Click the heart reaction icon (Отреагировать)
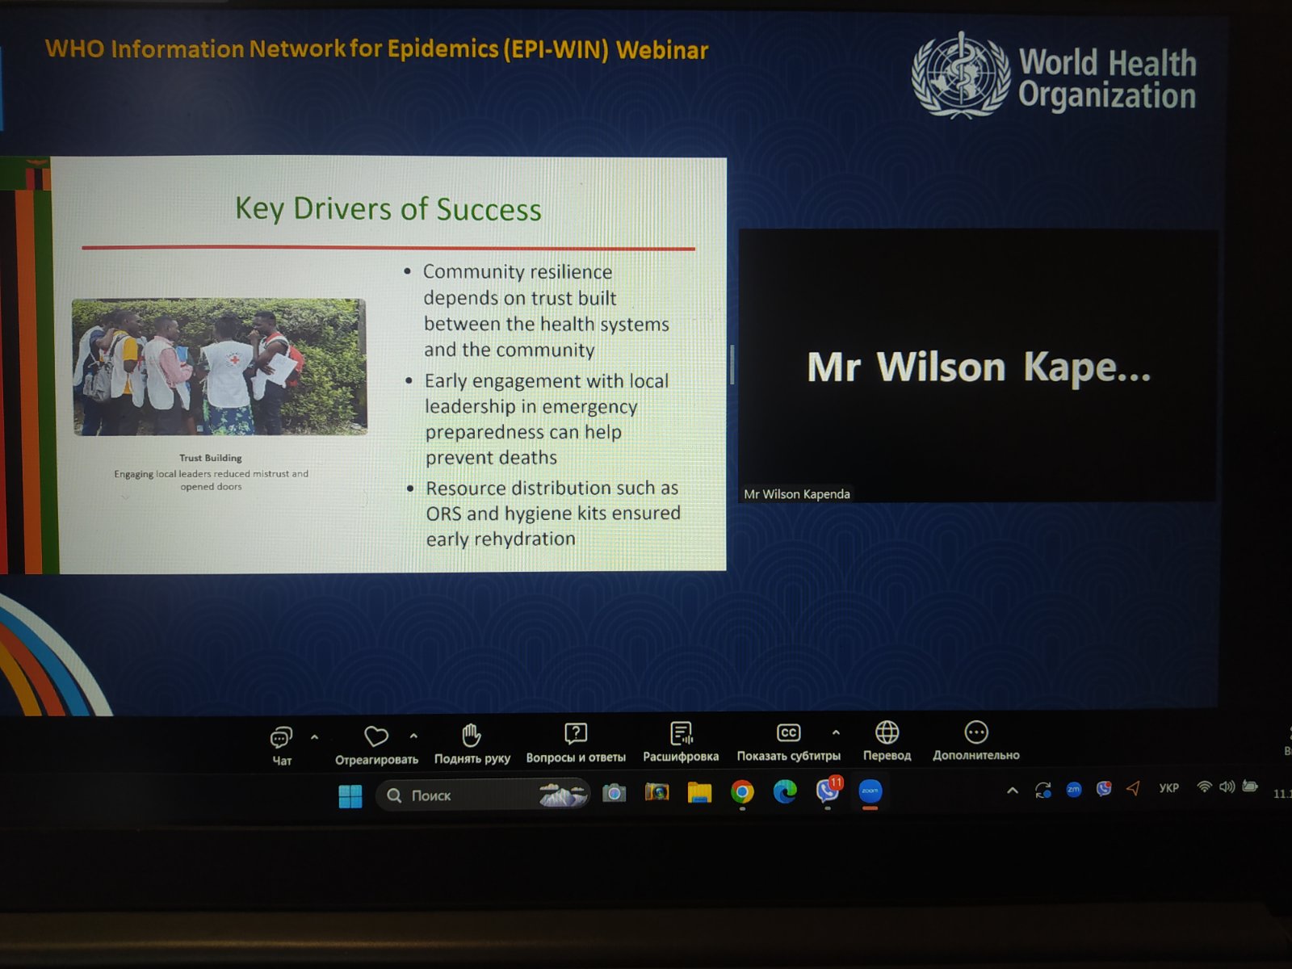This screenshot has height=969, width=1292. 376,736
